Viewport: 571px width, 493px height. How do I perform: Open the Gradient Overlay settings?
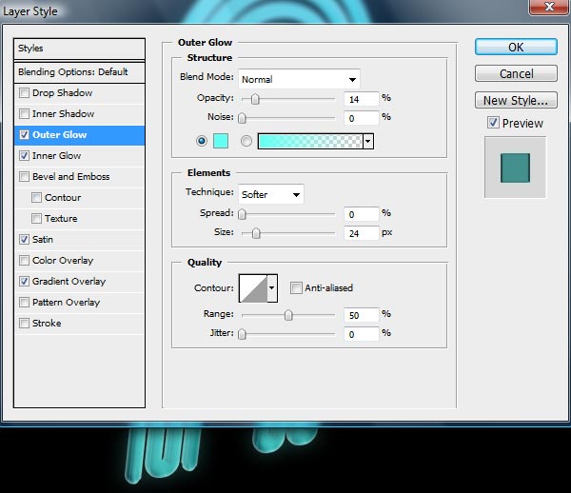(x=69, y=281)
